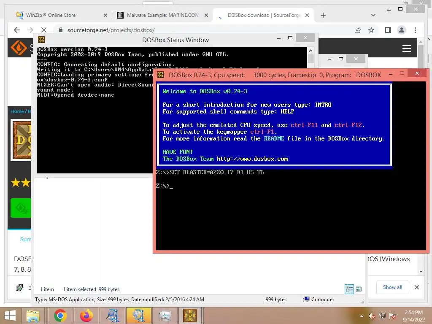Open the first WinZip taskbar icon
The width and height of the screenshot is (432, 324).
coord(112,316)
